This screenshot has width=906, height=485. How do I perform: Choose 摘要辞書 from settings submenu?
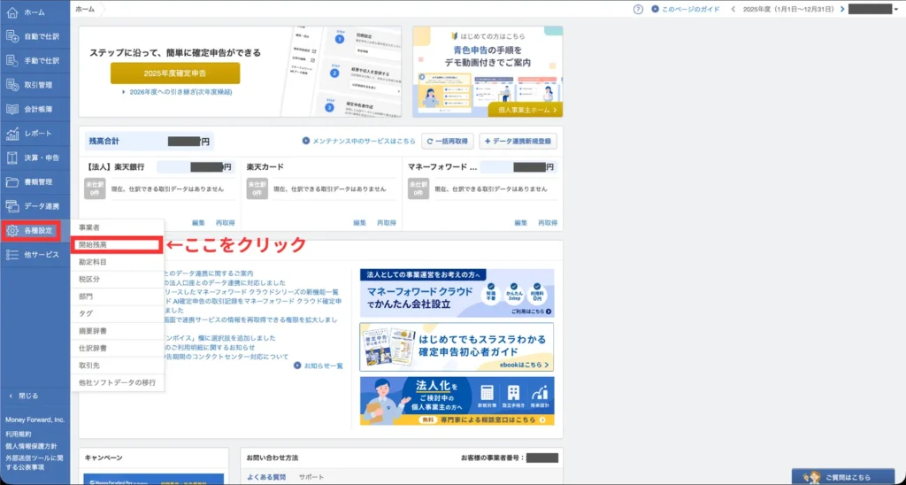[118, 331]
